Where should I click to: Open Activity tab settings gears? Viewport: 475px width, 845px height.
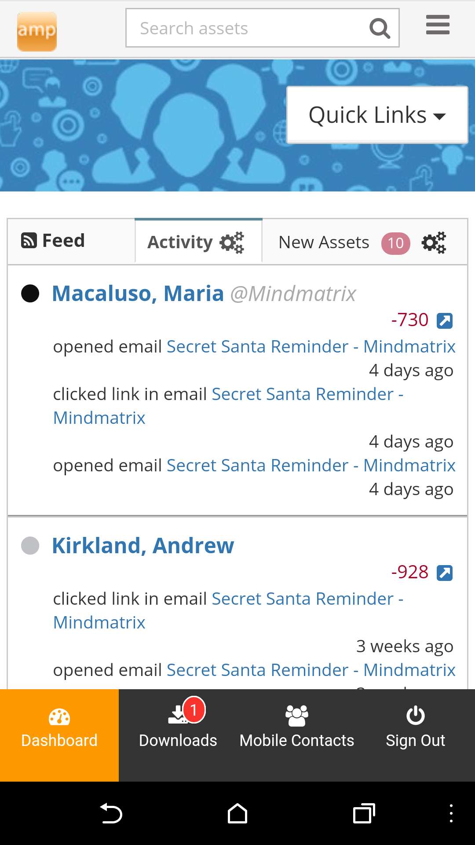[x=232, y=242]
